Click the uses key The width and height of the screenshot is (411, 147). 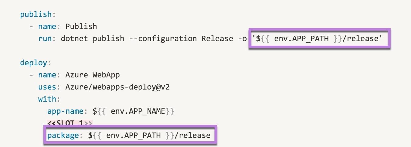(x=47, y=87)
